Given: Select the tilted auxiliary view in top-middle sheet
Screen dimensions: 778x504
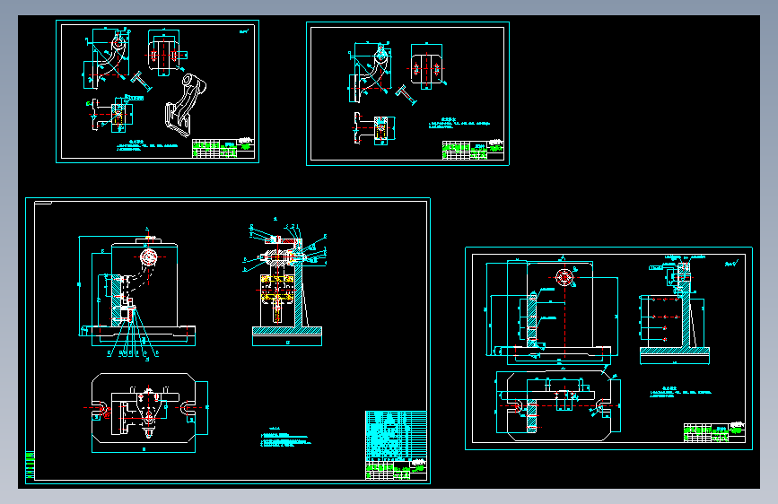Looking at the screenshot, I should pos(406,95).
